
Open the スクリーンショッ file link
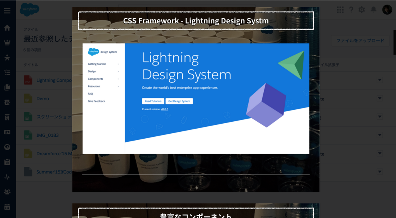[x=54, y=117]
